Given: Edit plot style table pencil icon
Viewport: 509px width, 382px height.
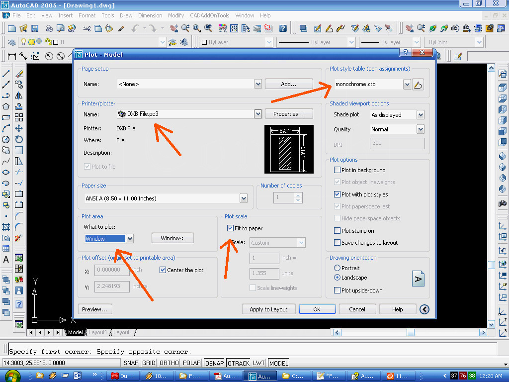Looking at the screenshot, I should 418,85.
